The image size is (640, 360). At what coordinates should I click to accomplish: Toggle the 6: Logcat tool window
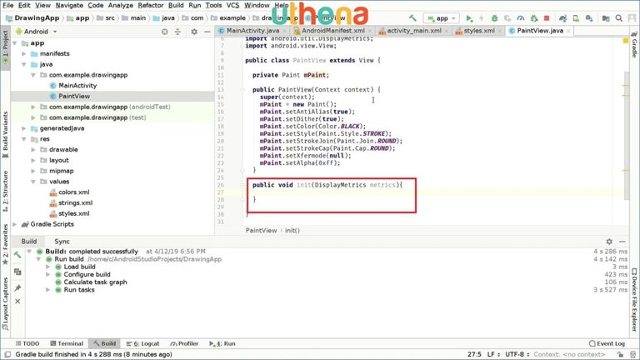145,343
